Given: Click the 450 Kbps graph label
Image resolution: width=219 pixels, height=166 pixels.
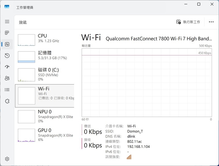Looking at the screenshot, I should pyautogui.click(x=205, y=53).
